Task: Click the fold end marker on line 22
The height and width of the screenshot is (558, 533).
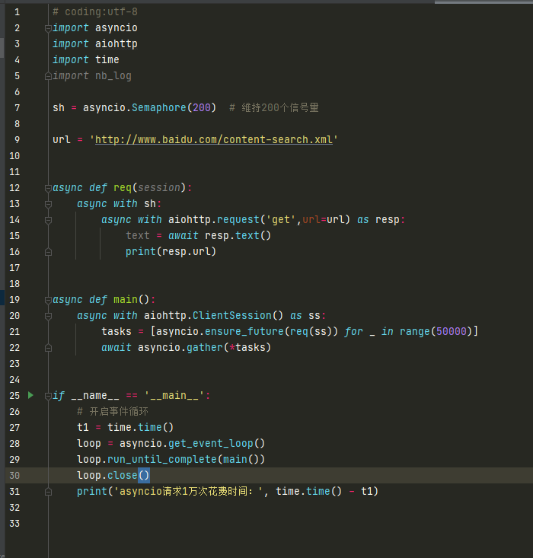Action: coord(49,348)
